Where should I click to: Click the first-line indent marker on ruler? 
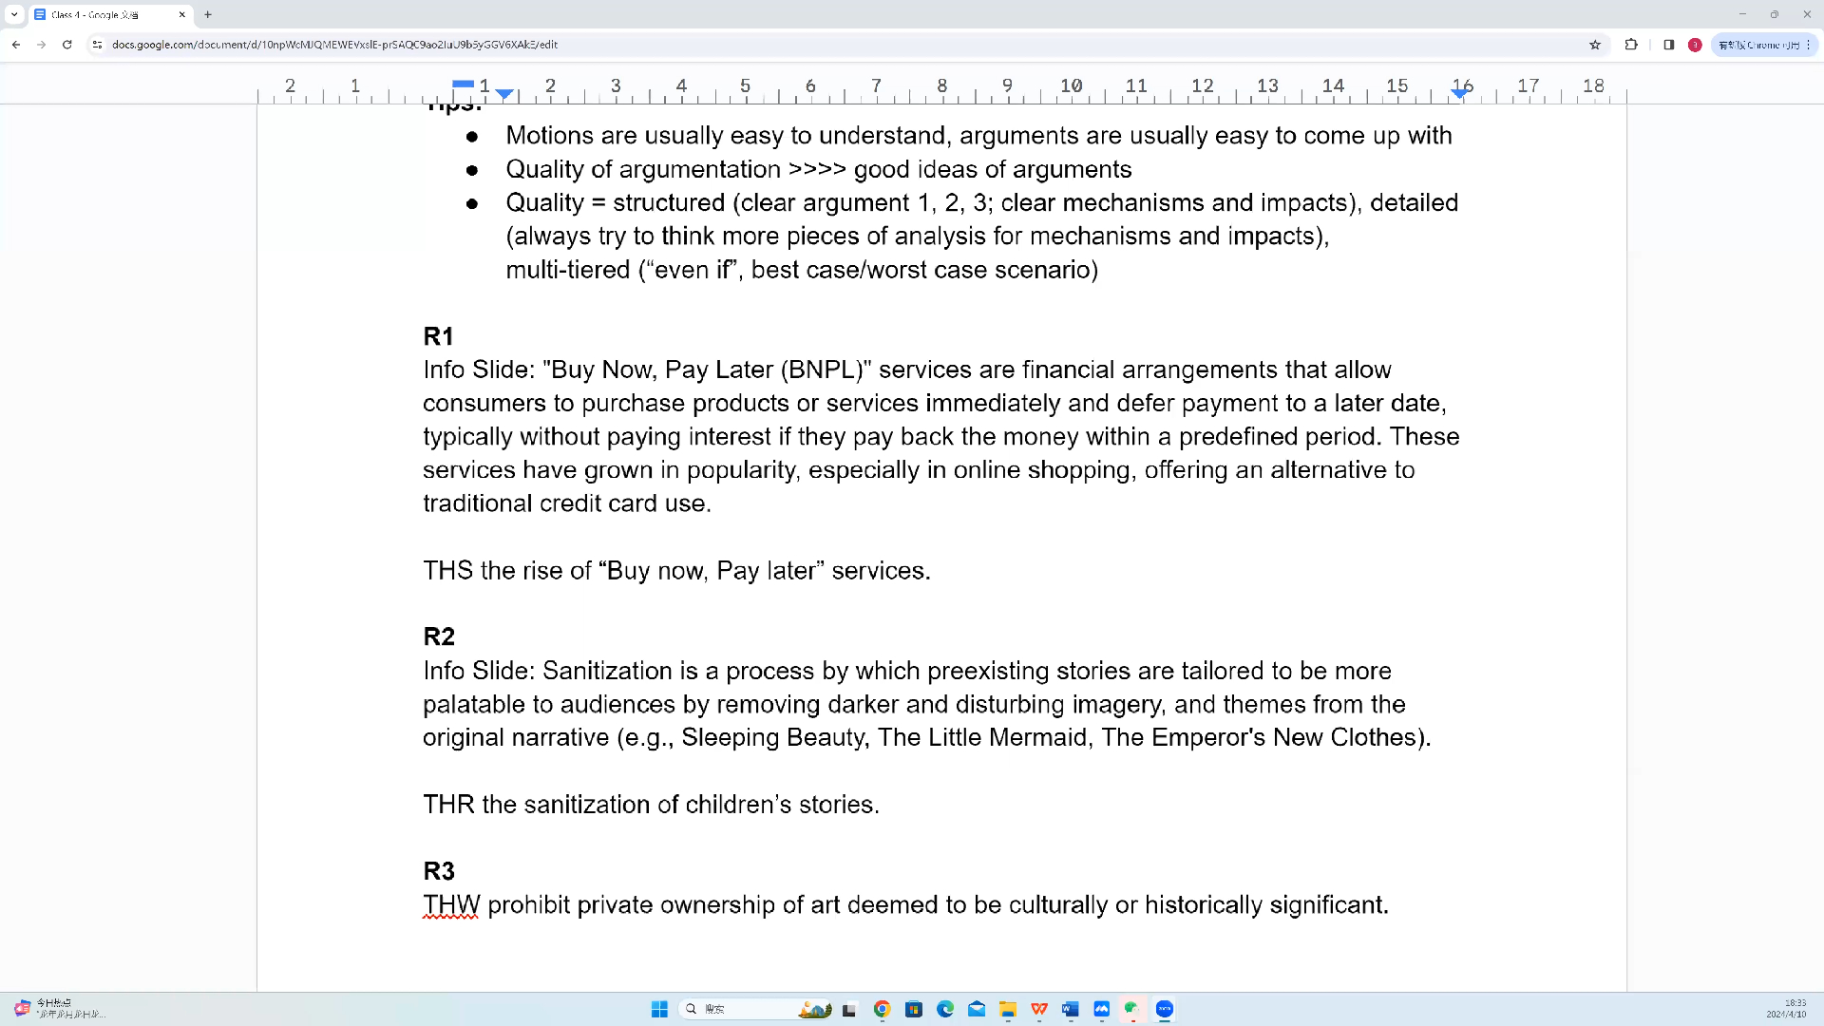[x=463, y=84]
